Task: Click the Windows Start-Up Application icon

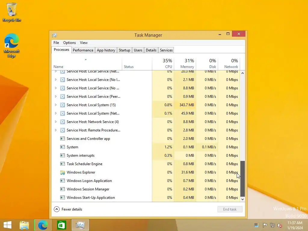Action: tap(63, 198)
